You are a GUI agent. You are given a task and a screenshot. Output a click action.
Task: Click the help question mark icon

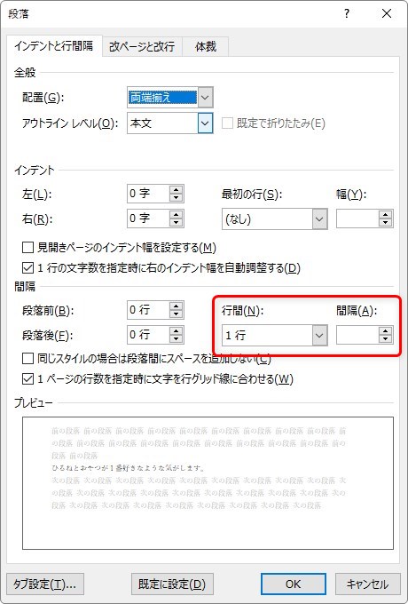347,14
